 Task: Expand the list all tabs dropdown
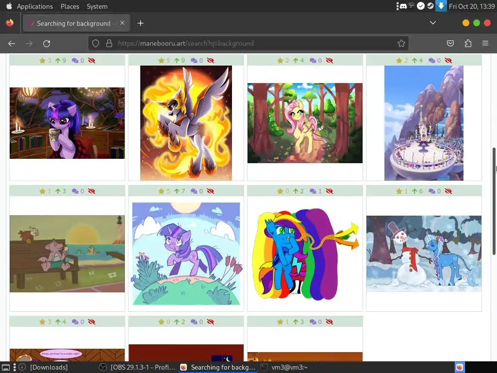(x=432, y=23)
